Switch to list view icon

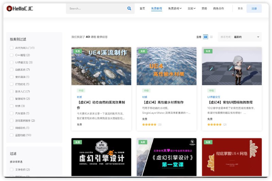[x=211, y=37]
